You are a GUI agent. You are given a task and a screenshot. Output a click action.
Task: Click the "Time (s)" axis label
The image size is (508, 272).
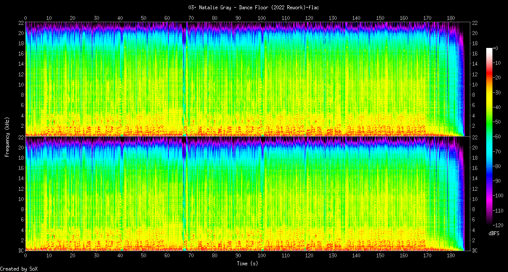[x=247, y=263]
